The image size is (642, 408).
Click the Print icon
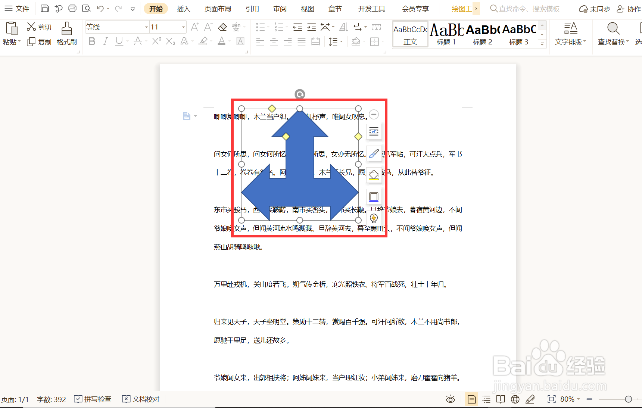[72, 9]
